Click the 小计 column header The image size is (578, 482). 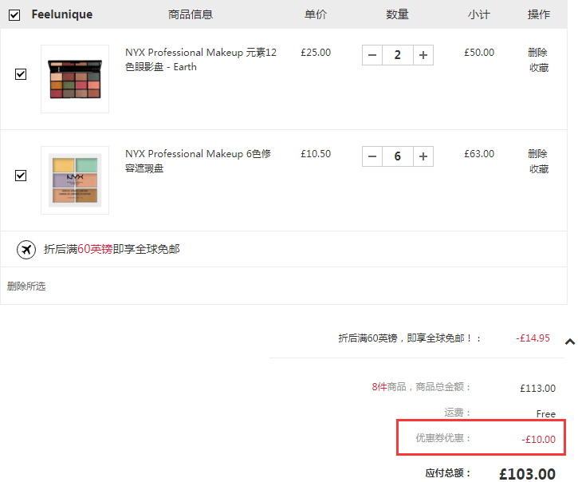click(479, 14)
